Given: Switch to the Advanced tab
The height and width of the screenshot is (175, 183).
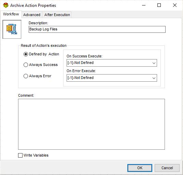Looking at the screenshot, I should coord(32,15).
